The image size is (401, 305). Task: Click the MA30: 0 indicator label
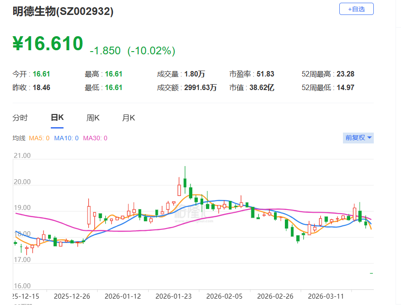tap(95, 138)
